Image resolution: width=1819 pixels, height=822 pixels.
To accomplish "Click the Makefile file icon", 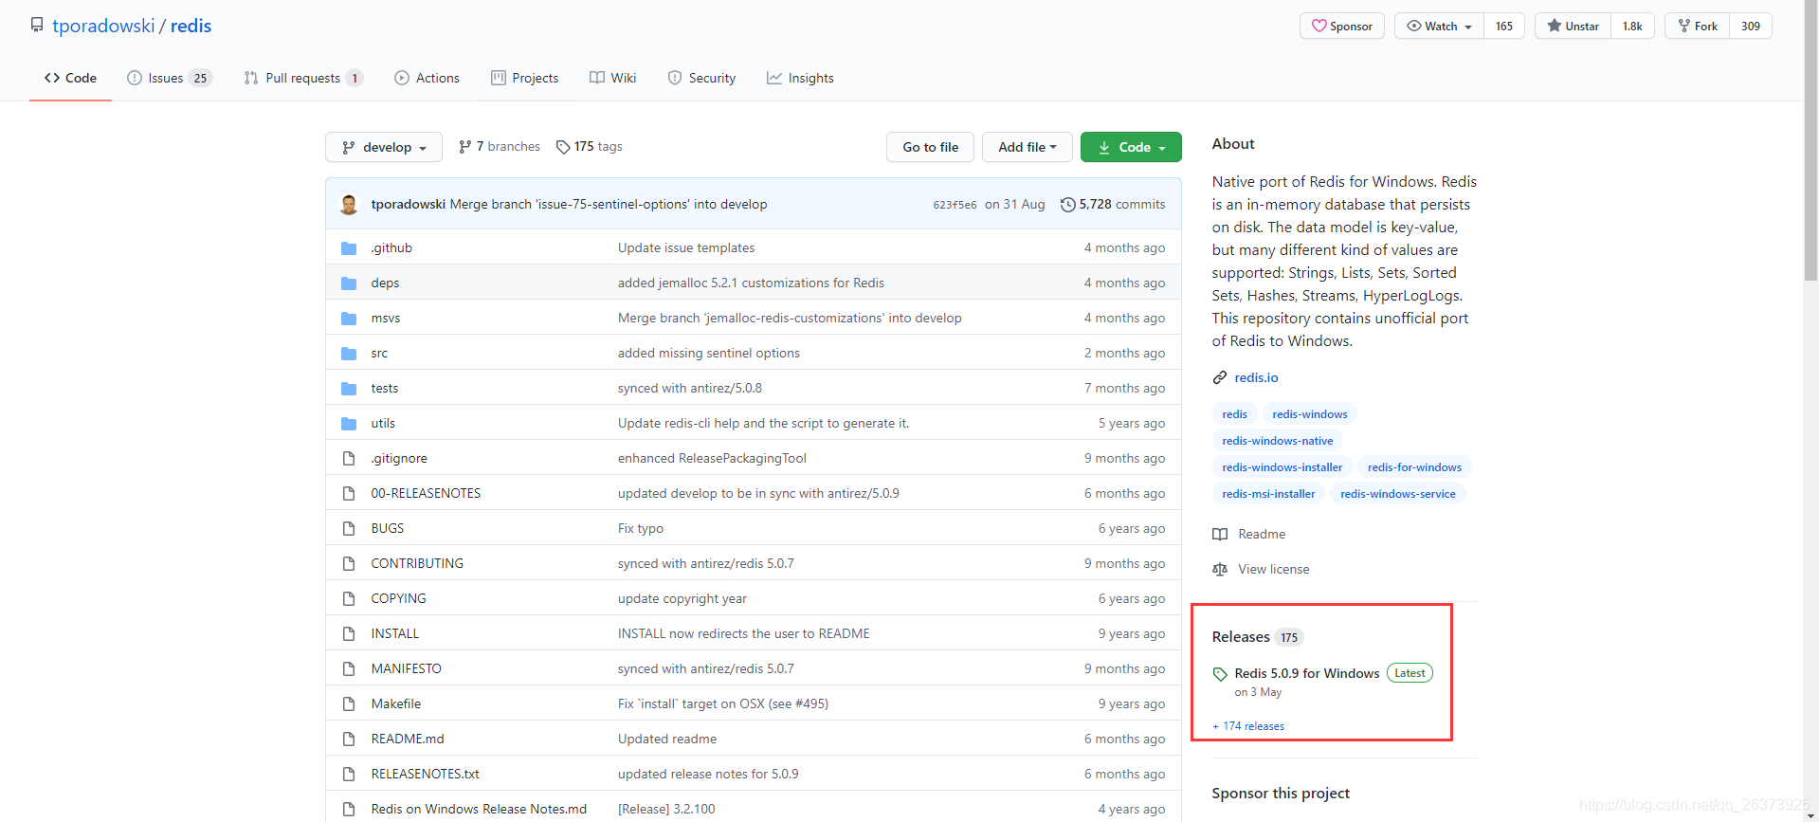I will click(349, 704).
